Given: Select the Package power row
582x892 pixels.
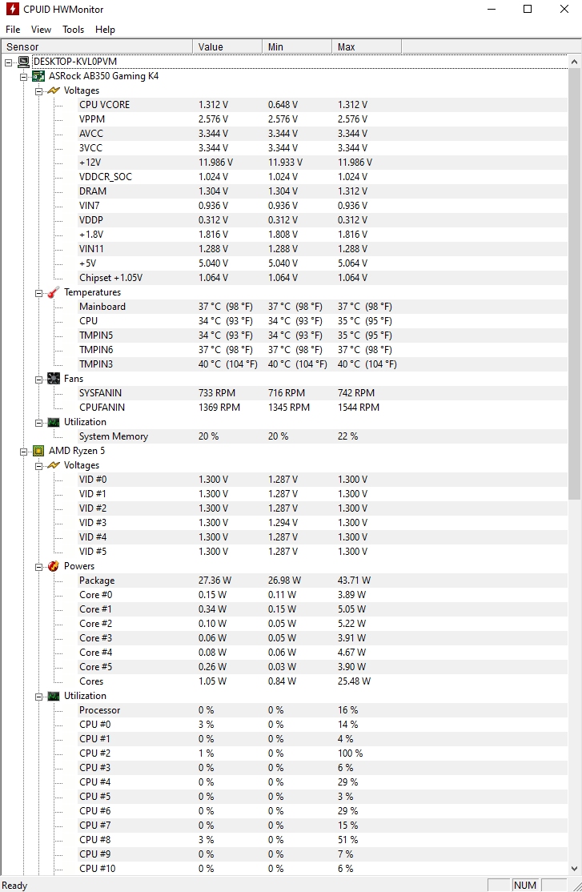Looking at the screenshot, I should [x=323, y=581].
